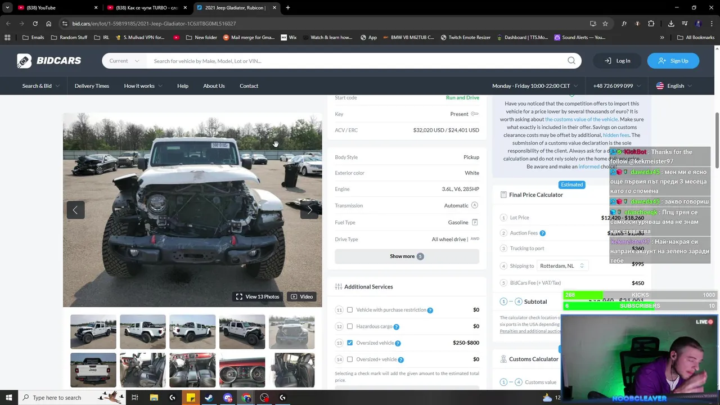Image resolution: width=720 pixels, height=405 pixels.
Task: Open the Chrome apps grid icon
Action: point(7,38)
